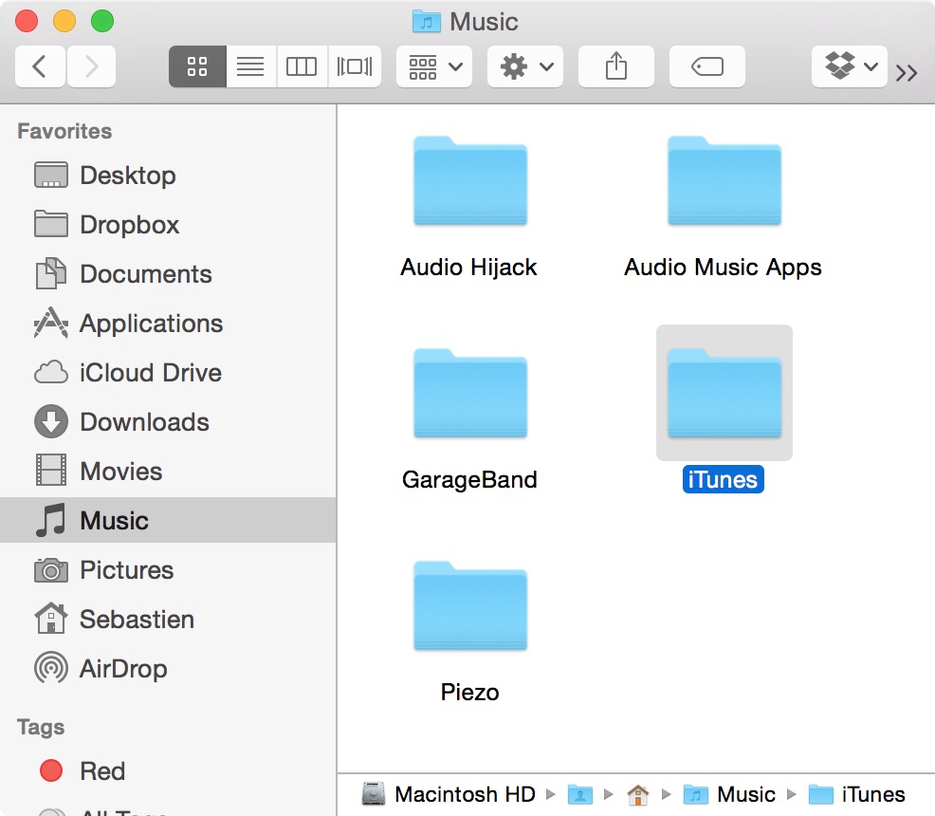Select the Audio Hijack folder icon
The width and height of the screenshot is (935, 816).
[470, 180]
